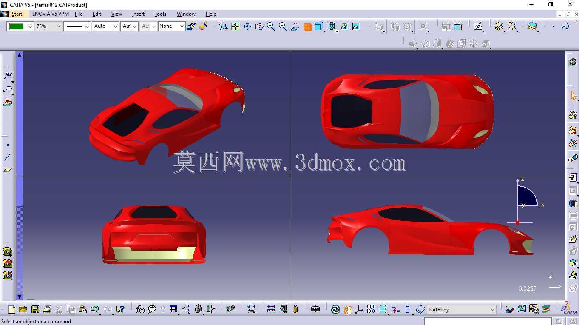
Task: Click the Undo arrow icon
Action: click(94, 309)
